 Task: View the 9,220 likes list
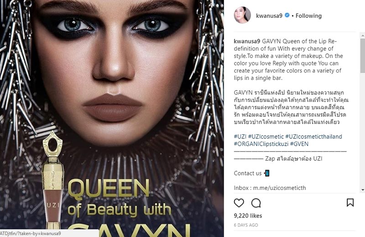(248, 216)
